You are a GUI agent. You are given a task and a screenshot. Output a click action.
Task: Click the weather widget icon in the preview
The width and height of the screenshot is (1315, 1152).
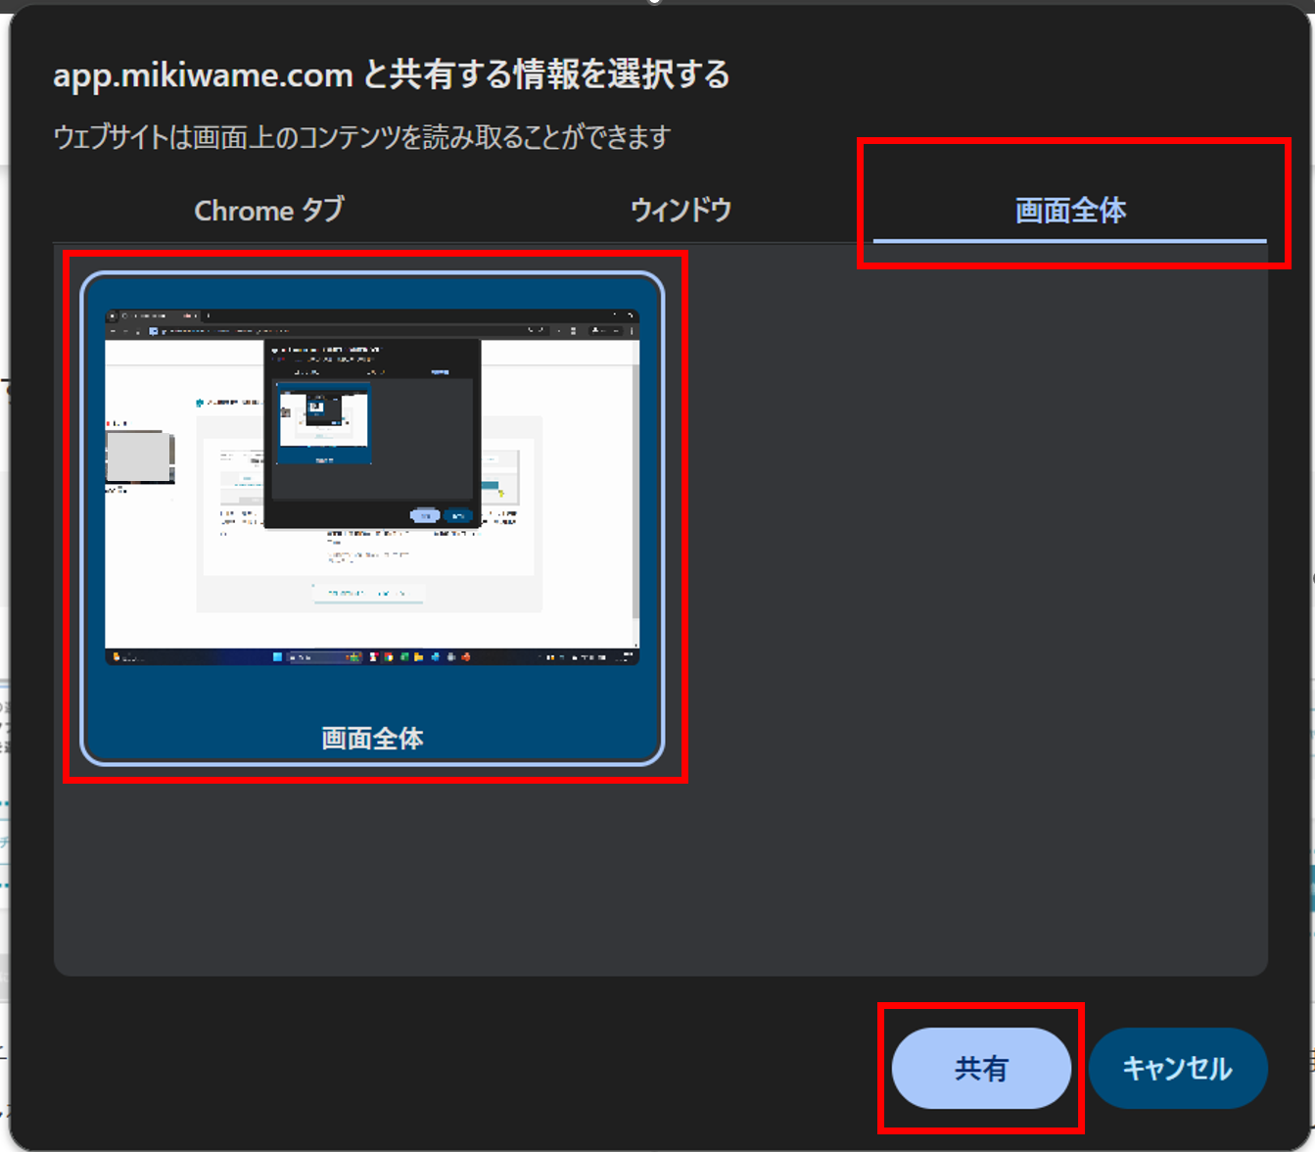(x=353, y=657)
